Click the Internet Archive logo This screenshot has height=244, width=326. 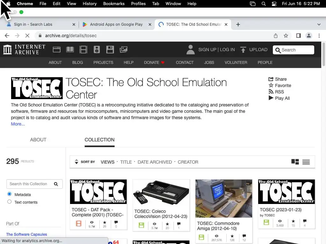coord(24,50)
